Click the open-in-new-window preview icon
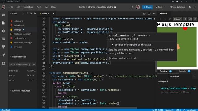Image resolution: width=198 pixels, height=111 pixels. tap(195, 19)
